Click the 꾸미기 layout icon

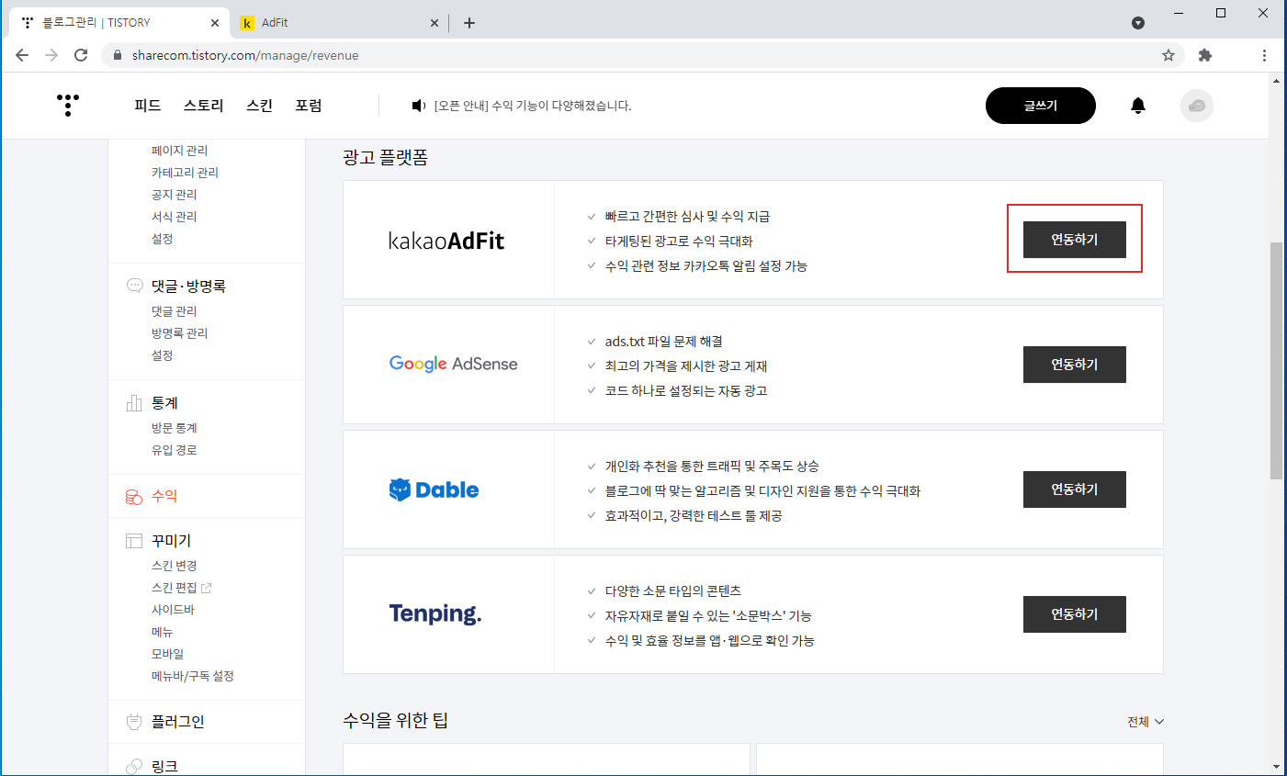click(x=134, y=541)
